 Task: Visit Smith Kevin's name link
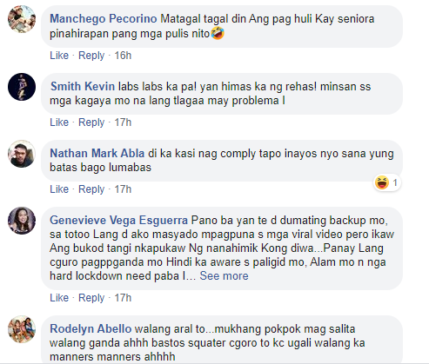83,86
